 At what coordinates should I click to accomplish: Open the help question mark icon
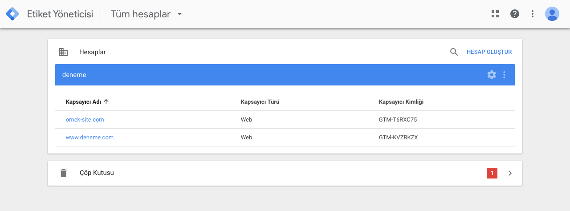pos(515,14)
